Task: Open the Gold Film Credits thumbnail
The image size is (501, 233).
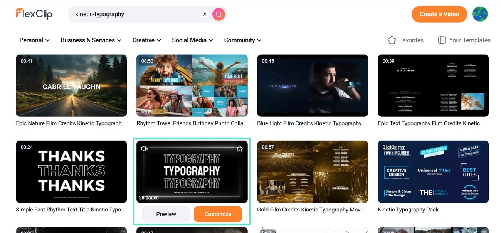Action: click(313, 172)
